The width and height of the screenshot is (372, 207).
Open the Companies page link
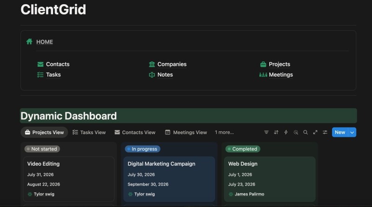(172, 64)
